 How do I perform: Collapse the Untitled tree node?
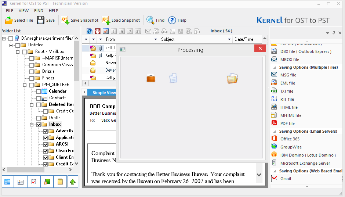tap(11, 45)
